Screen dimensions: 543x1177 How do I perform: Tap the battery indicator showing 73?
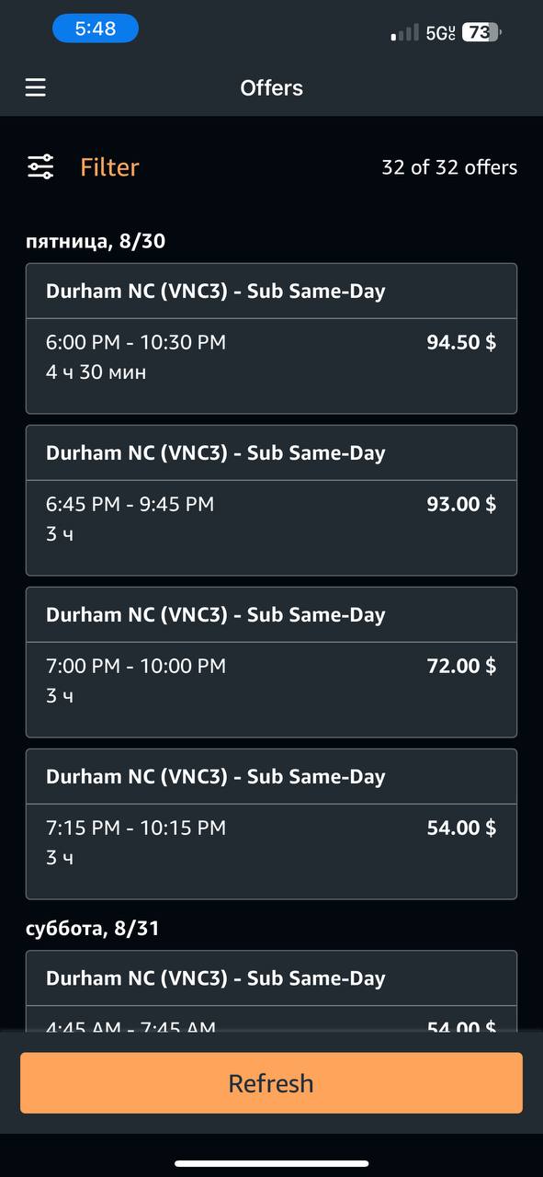pyautogui.click(x=482, y=32)
